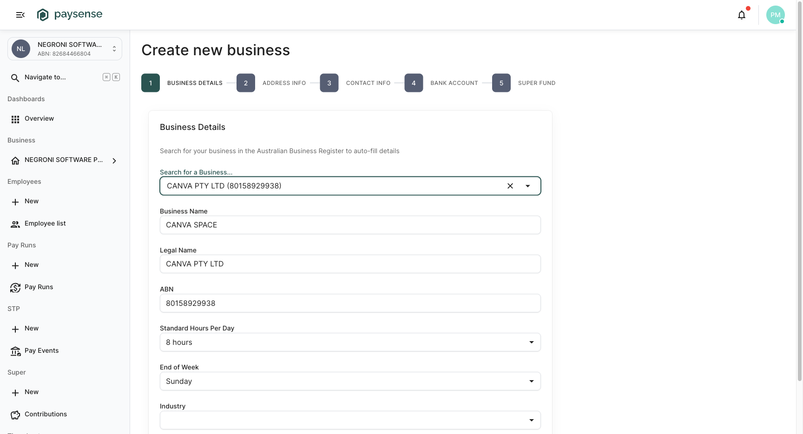
Task: Open the Pay Runs page
Action: point(65,287)
